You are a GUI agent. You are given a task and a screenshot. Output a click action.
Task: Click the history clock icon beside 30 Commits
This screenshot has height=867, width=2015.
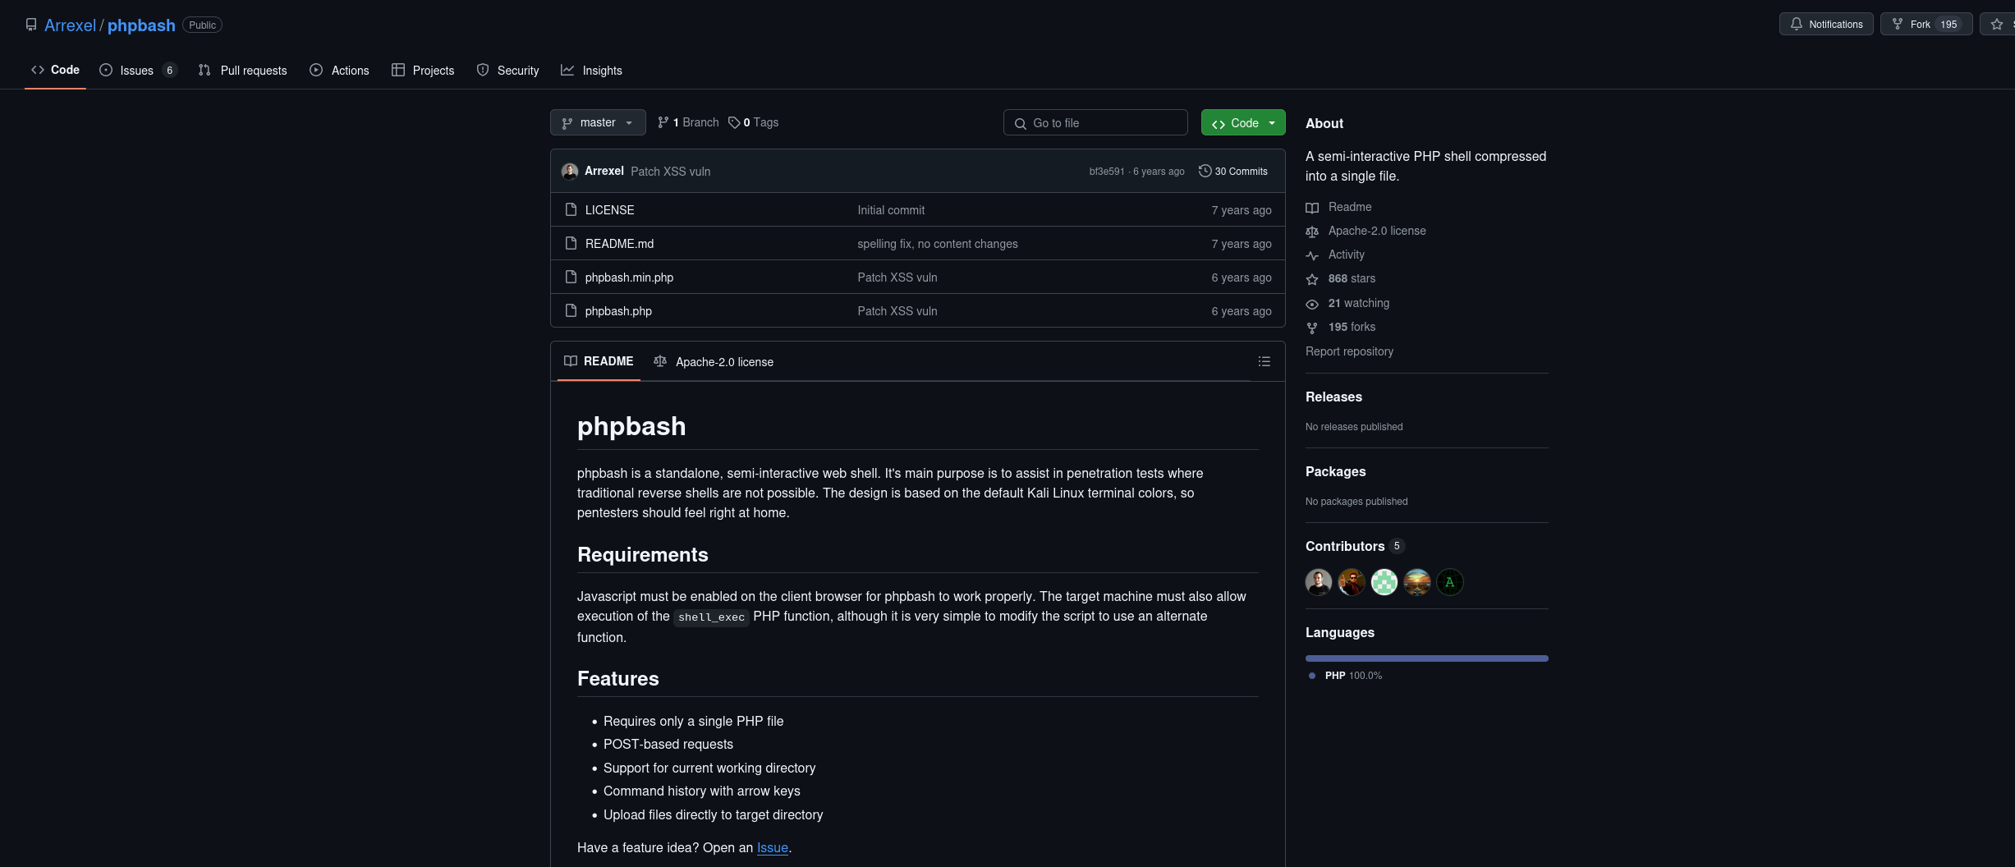[1205, 171]
